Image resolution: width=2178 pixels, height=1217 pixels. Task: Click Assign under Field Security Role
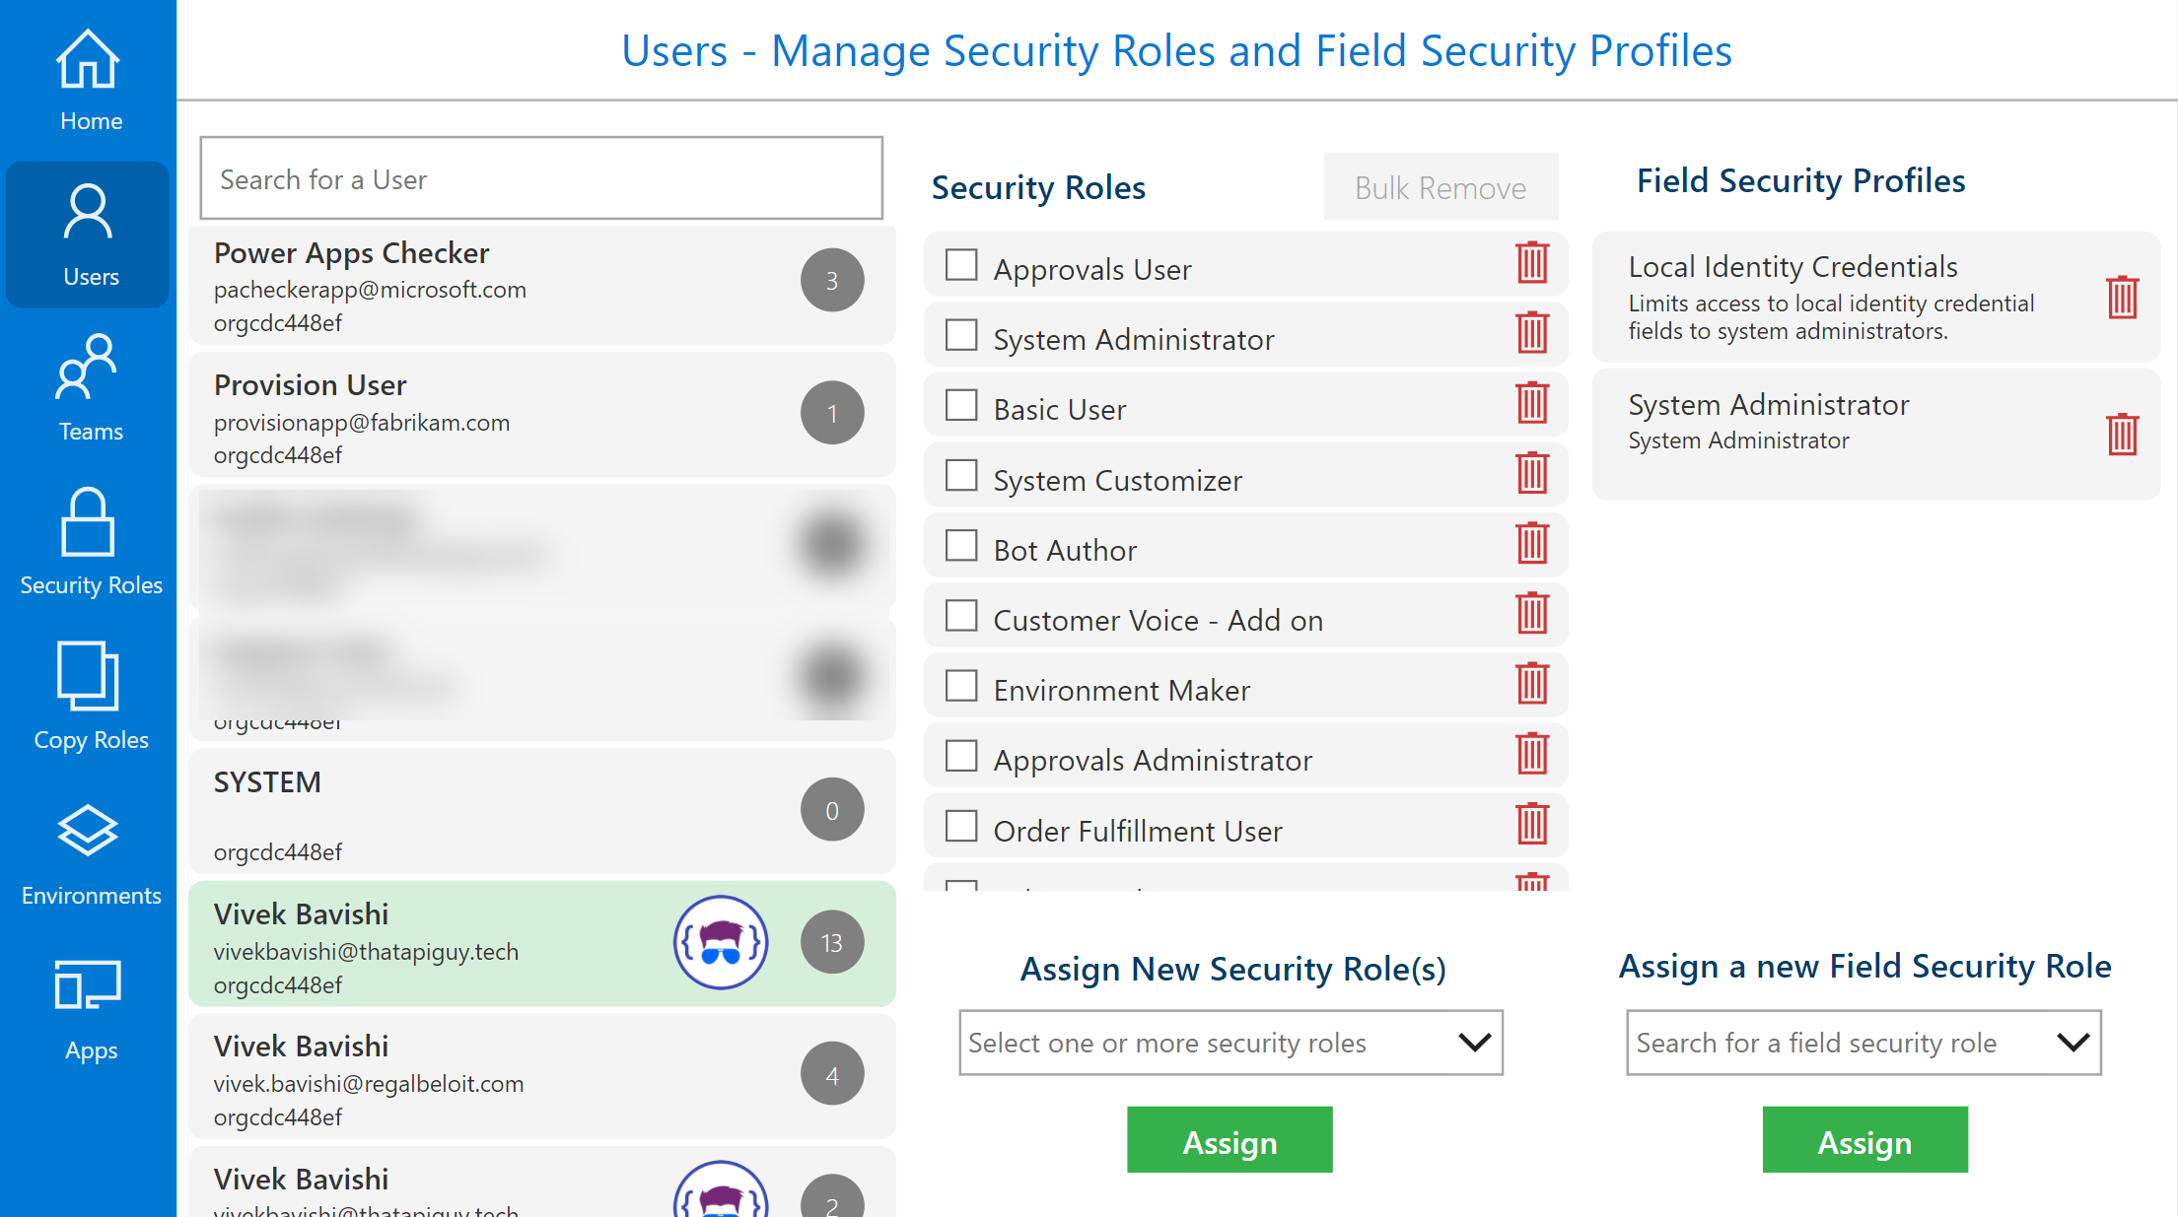point(1863,1140)
